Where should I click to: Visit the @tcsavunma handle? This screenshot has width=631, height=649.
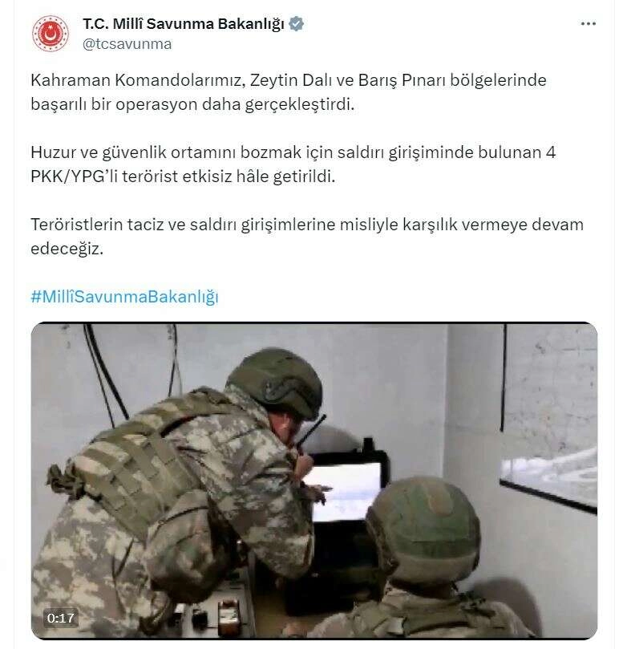click(x=127, y=44)
